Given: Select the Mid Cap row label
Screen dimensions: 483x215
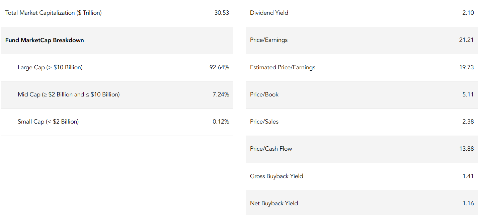Looking at the screenshot, I should tap(69, 94).
